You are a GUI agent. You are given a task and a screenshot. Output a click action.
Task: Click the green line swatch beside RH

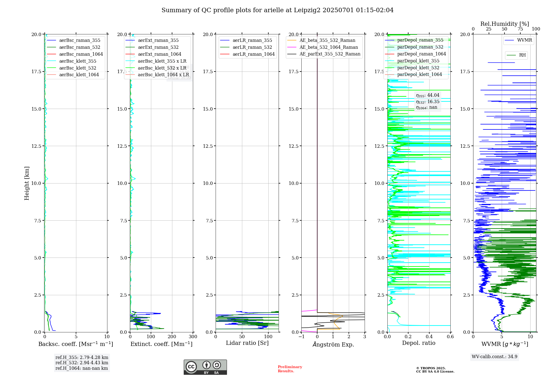pyautogui.click(x=511, y=55)
